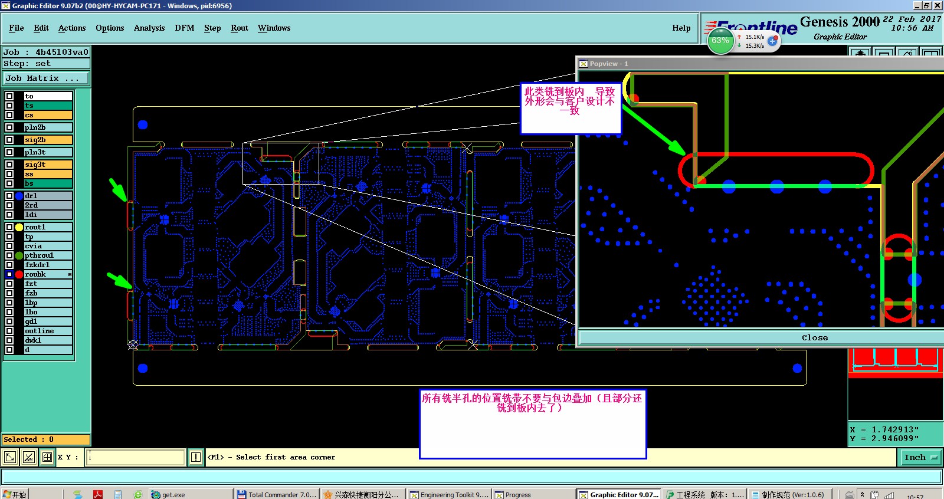The width and height of the screenshot is (944, 499).
Task: Toggle visibility checkbox for layer cs
Action: pyautogui.click(x=9, y=115)
